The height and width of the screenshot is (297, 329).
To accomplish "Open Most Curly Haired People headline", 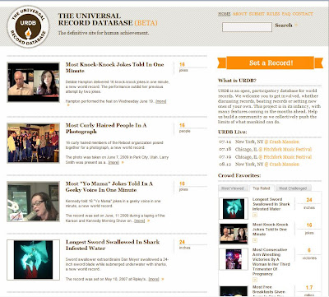I will (106, 128).
